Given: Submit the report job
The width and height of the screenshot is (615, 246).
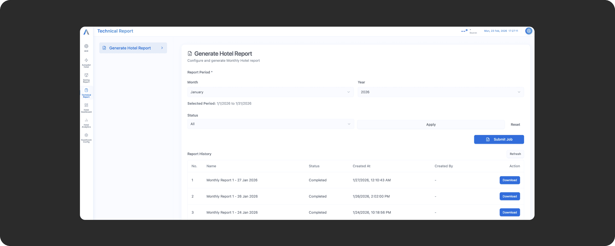Looking at the screenshot, I should click(x=499, y=139).
